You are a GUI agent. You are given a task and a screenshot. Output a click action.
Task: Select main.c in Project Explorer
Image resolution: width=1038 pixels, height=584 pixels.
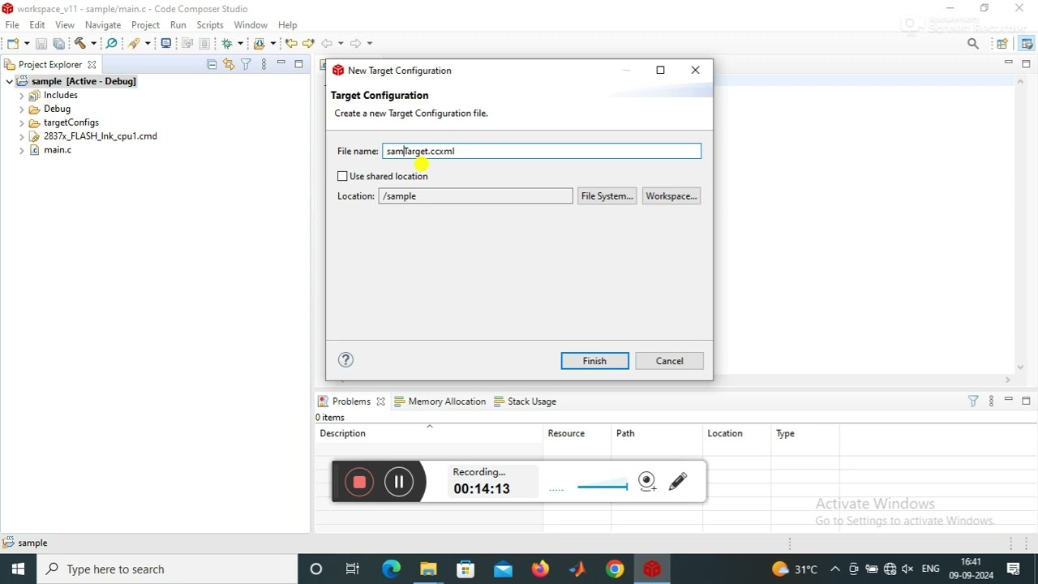coord(58,150)
